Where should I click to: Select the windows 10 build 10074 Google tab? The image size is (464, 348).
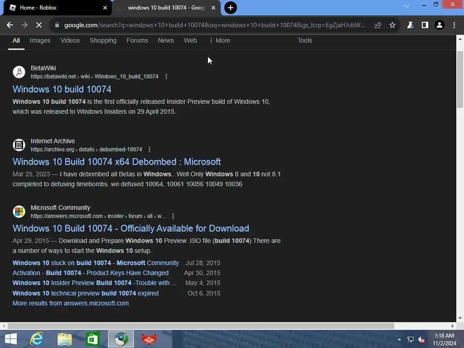(166, 8)
